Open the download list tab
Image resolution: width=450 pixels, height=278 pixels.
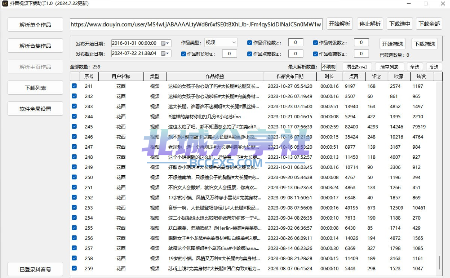(x=35, y=88)
